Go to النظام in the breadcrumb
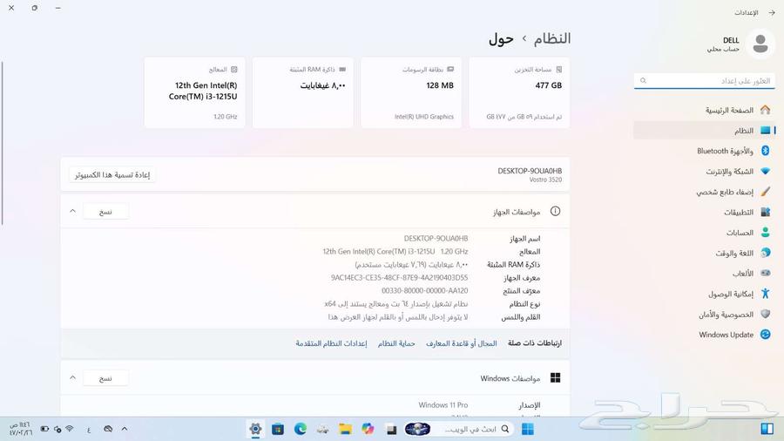Viewport: 784px width, 441px height. click(552, 39)
